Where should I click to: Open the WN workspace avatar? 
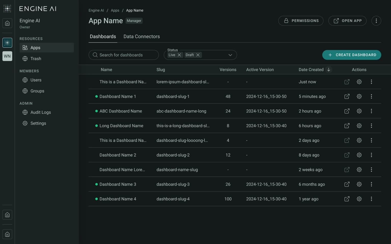(7, 56)
